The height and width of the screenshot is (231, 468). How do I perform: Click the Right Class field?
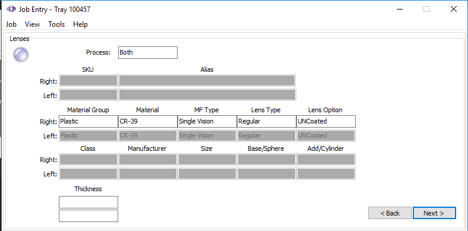click(x=88, y=160)
